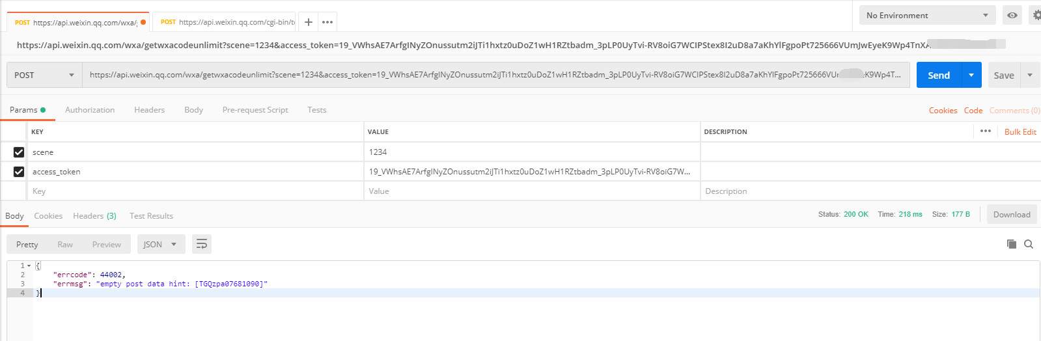The height and width of the screenshot is (341, 1041).
Task: Select first wxa request tab
Action: click(x=78, y=22)
